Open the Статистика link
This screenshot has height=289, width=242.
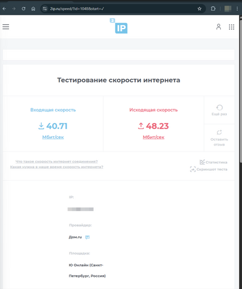(x=214, y=162)
